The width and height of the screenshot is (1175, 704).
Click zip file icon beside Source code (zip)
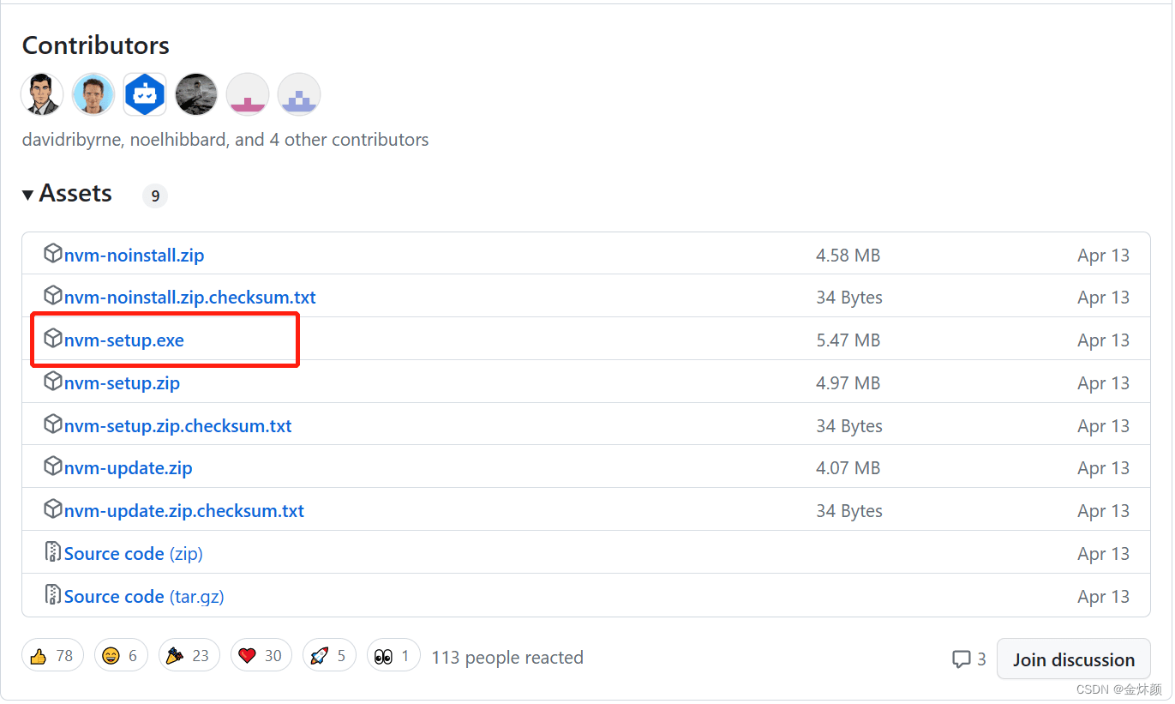(x=53, y=552)
